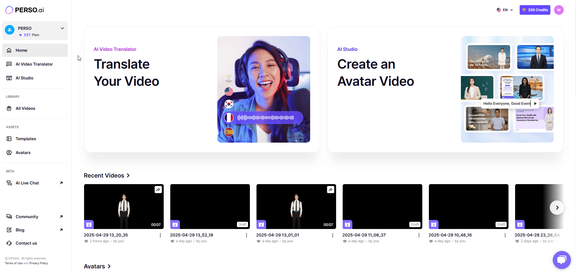Open the 2025-04-29 13_20_35 video thumbnail

124,206
